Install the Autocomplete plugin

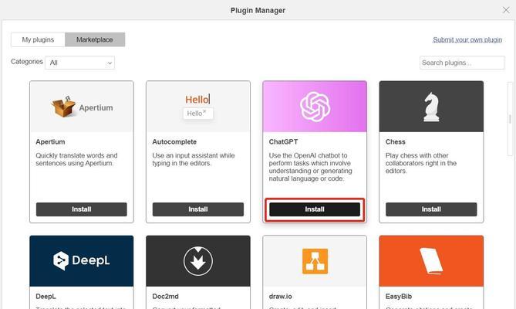[197, 209]
